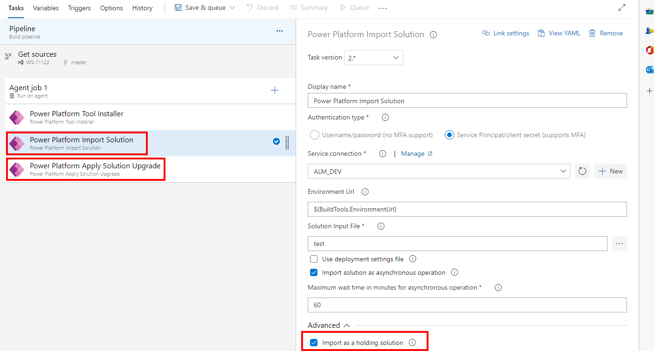This screenshot has width=654, height=351.
Task: Click the Save & queue disk icon
Action: pyautogui.click(x=178, y=7)
